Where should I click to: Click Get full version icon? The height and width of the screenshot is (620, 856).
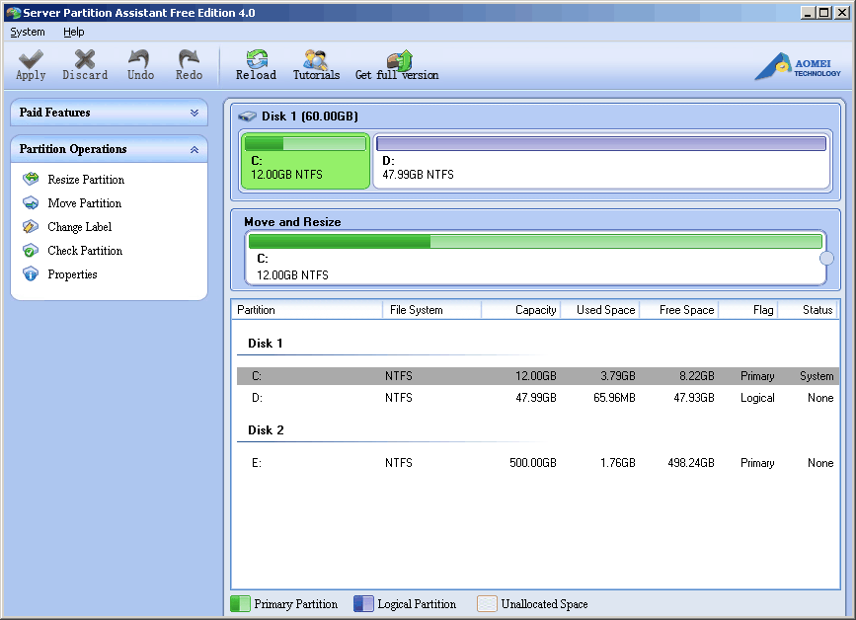399,59
